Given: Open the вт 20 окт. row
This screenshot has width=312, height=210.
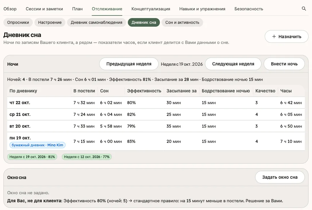Looking at the screenshot, I should pos(156,126).
